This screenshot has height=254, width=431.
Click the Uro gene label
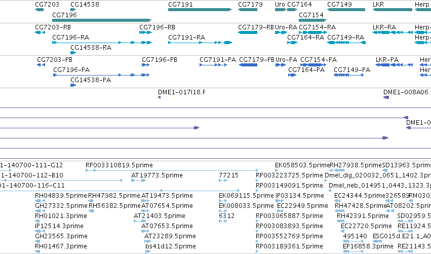[x=280, y=5]
